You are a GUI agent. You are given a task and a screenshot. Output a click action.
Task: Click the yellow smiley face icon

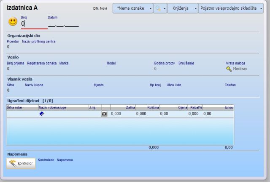[13, 22]
